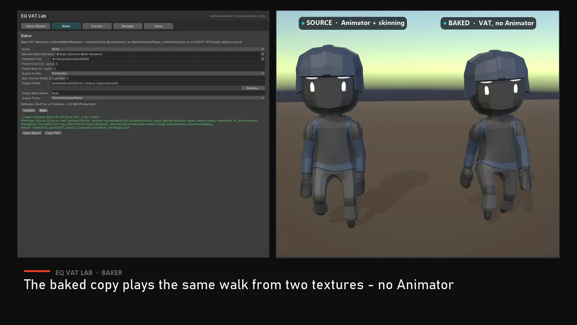Click the Max Texture Width input field
This screenshot has width=577, height=325.
pyautogui.click(x=165, y=79)
